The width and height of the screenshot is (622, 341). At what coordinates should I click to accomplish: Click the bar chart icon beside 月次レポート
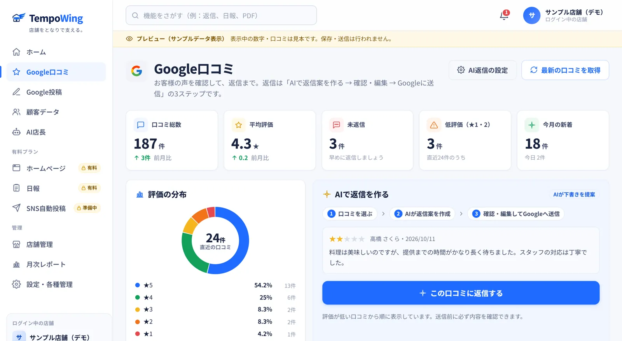point(16,264)
